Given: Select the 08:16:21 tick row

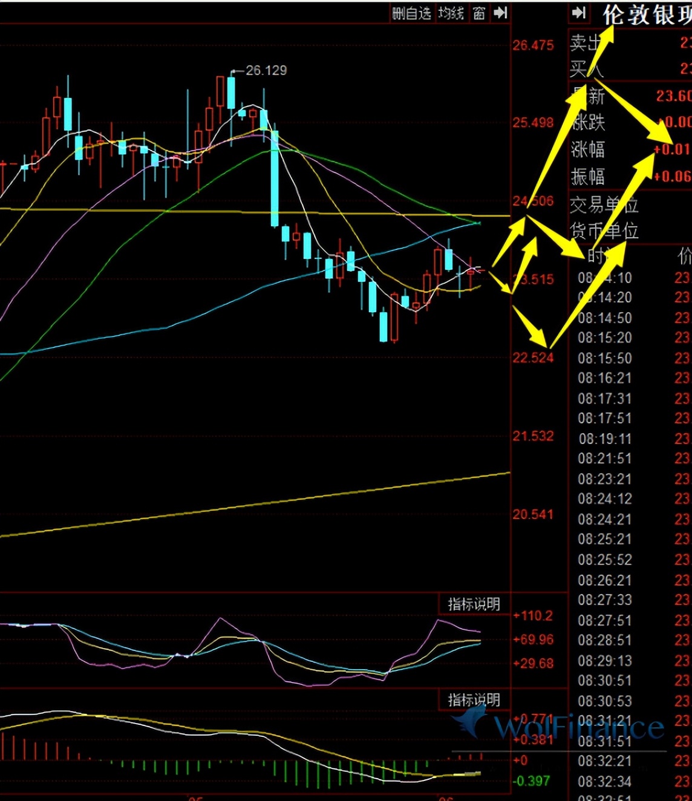Looking at the screenshot, I should [x=633, y=378].
